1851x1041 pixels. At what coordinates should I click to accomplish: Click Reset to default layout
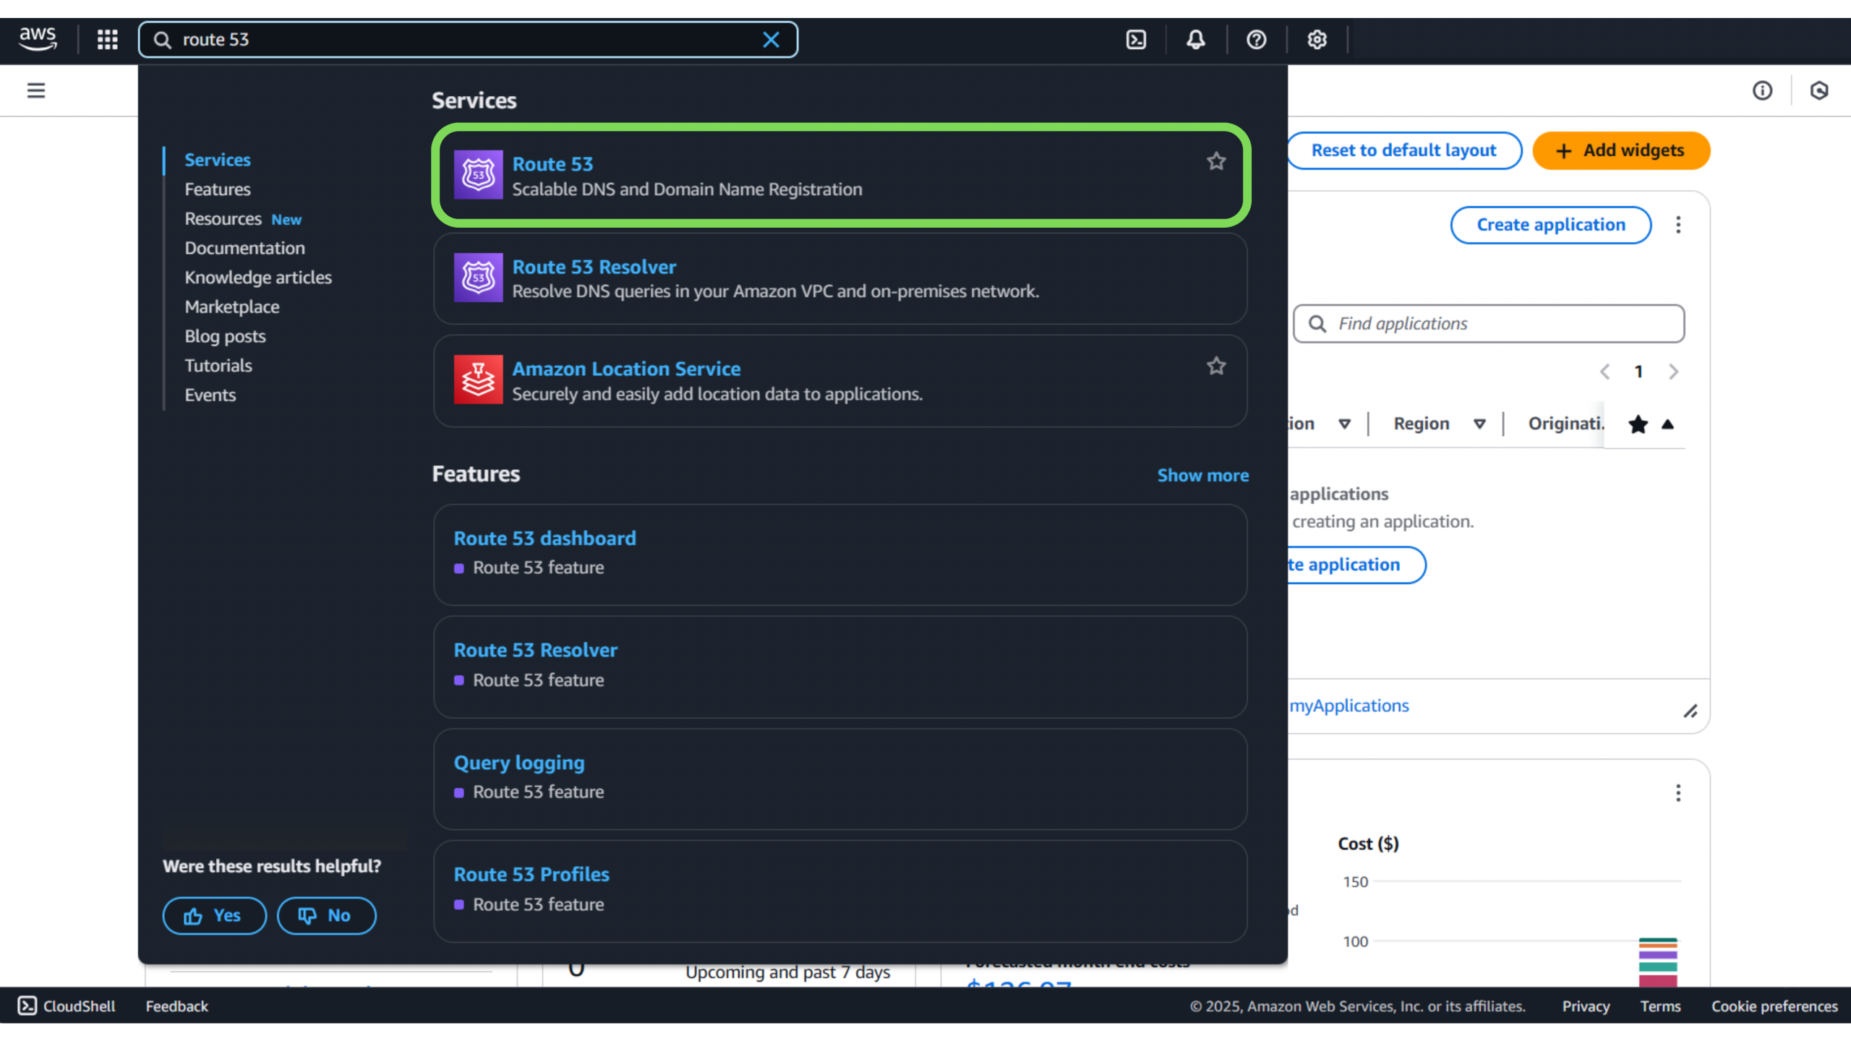[x=1403, y=150]
